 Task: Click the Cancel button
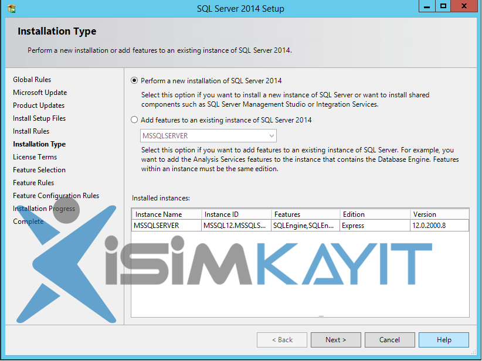389,340
